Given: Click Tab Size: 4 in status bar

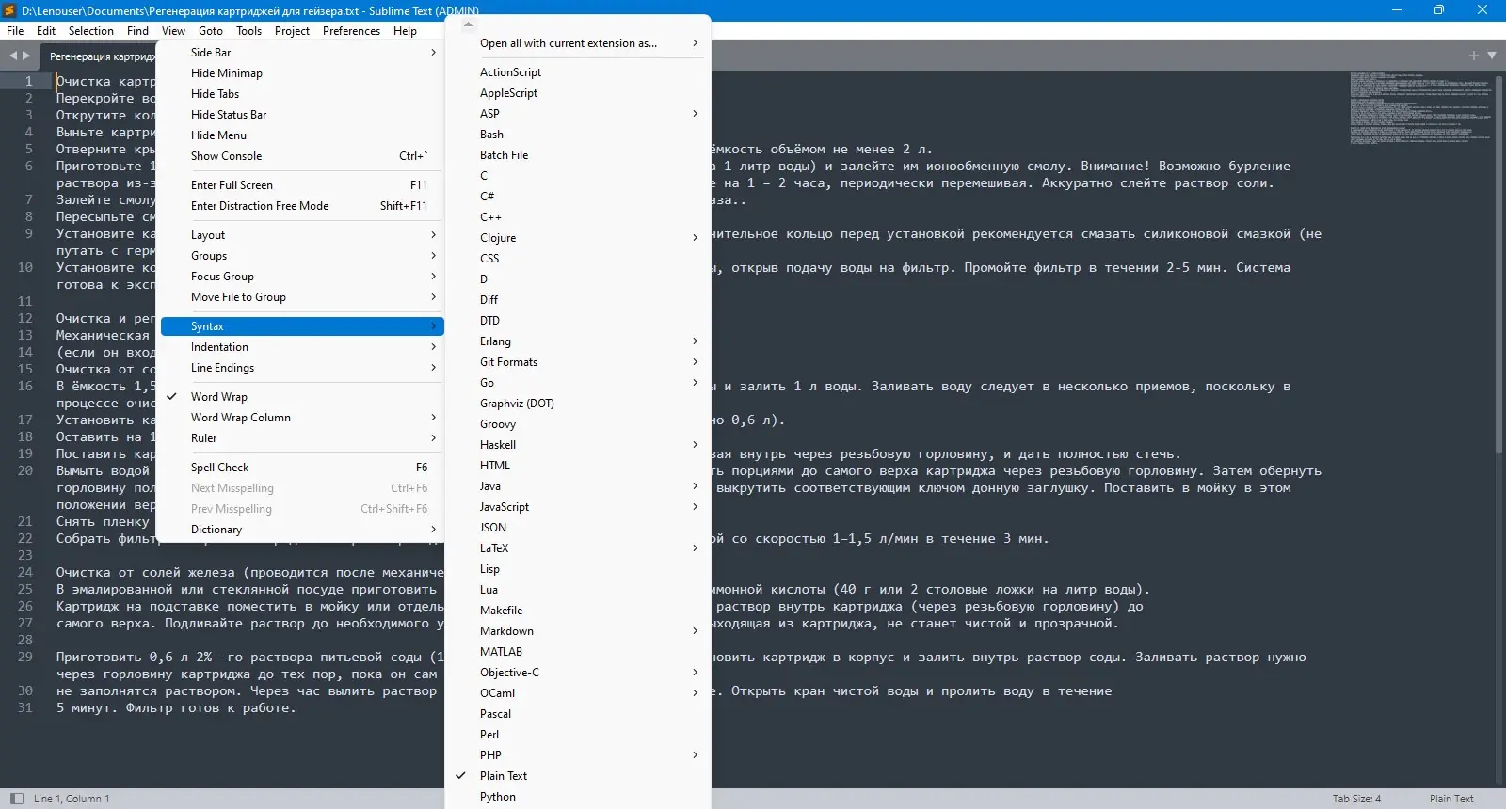Looking at the screenshot, I should (1356, 799).
